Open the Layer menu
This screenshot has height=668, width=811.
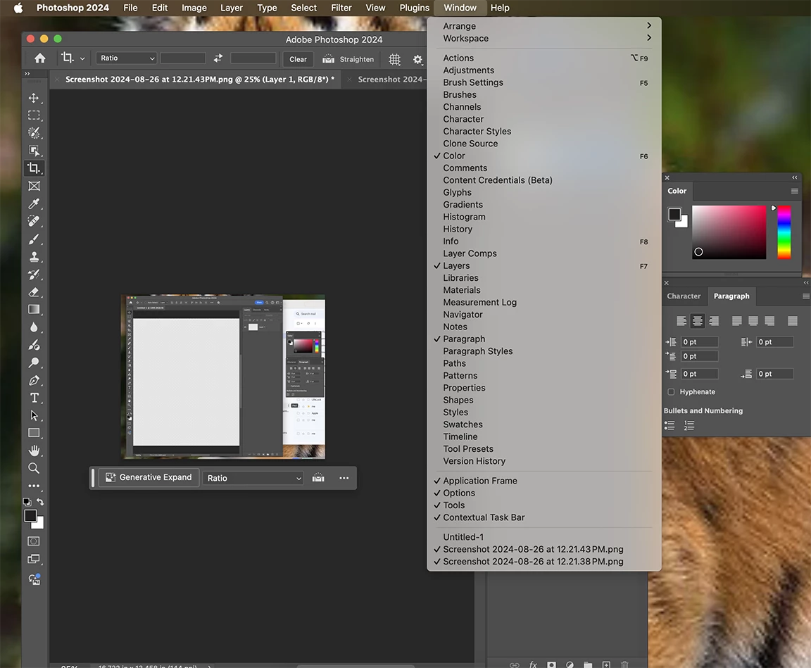(x=231, y=8)
